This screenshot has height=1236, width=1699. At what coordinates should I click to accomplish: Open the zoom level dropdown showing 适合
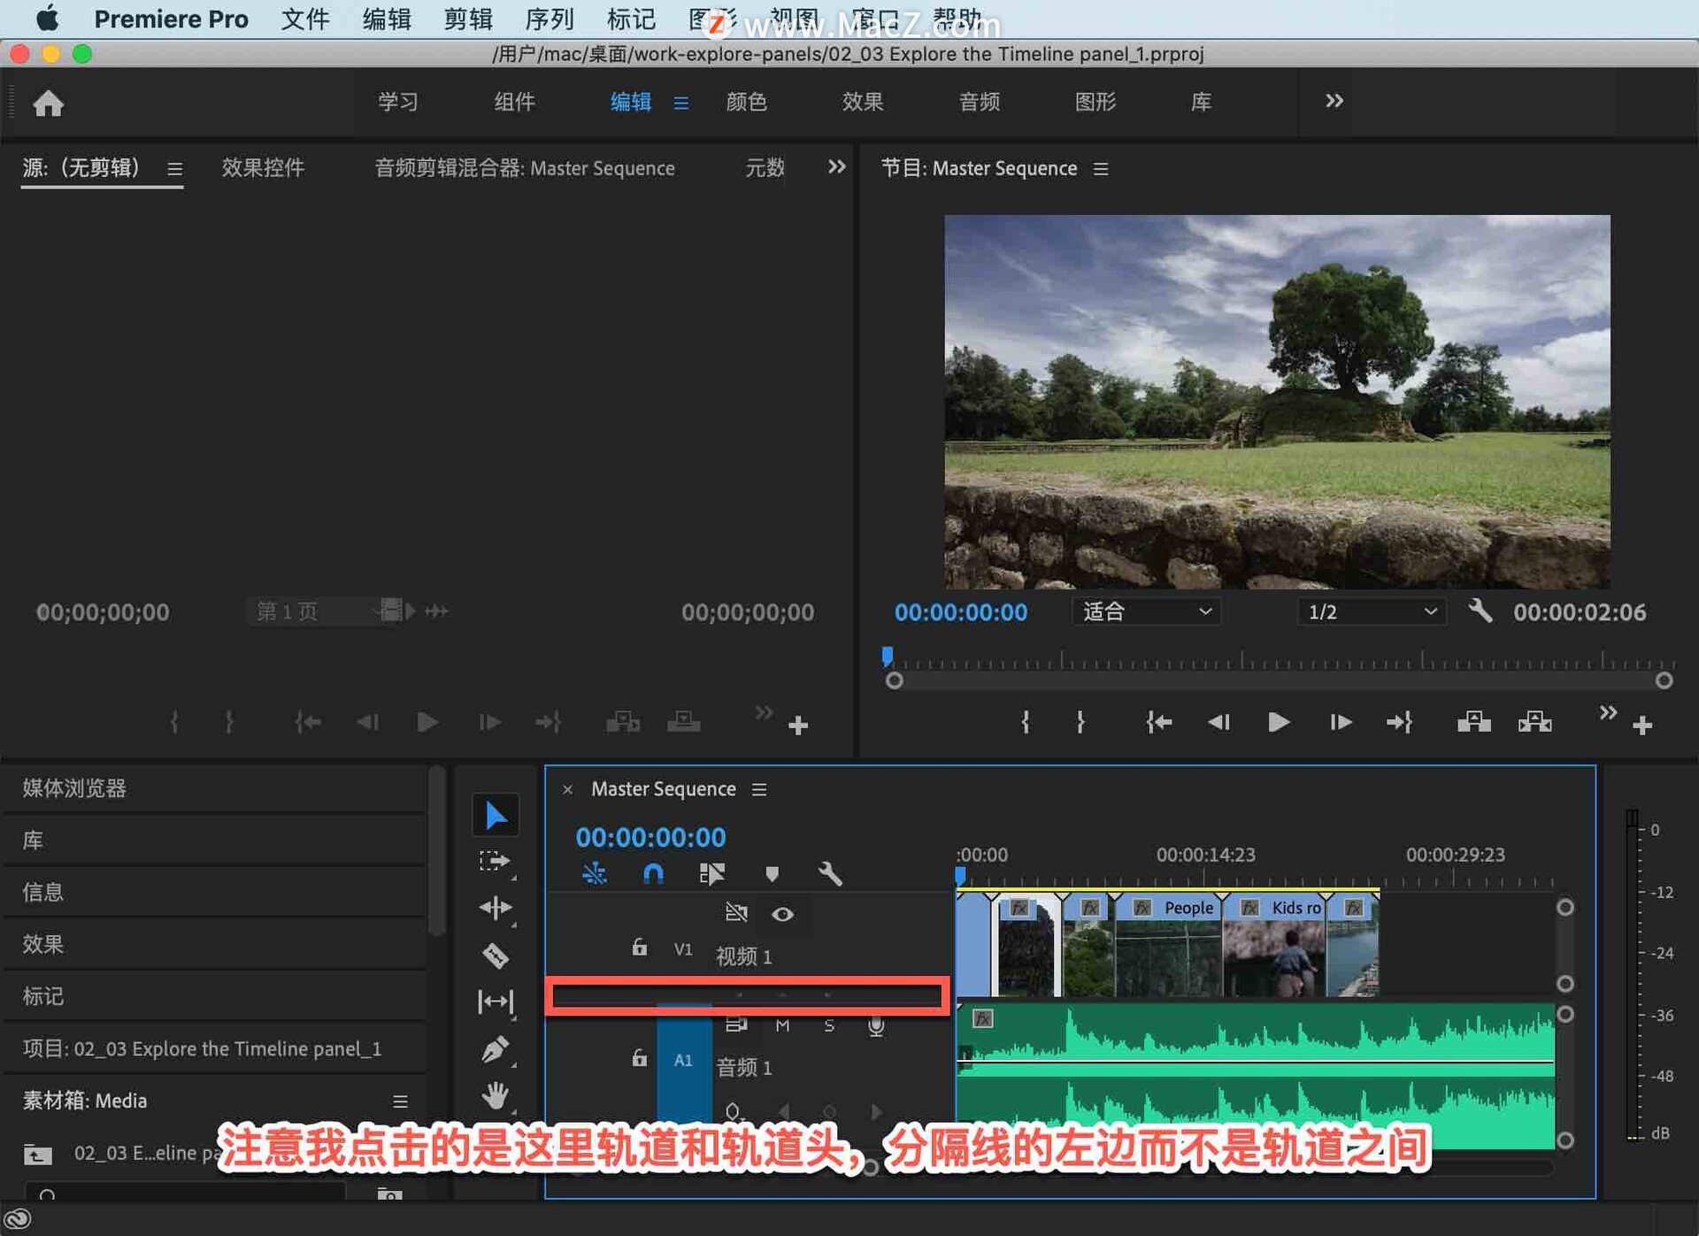pos(1147,611)
